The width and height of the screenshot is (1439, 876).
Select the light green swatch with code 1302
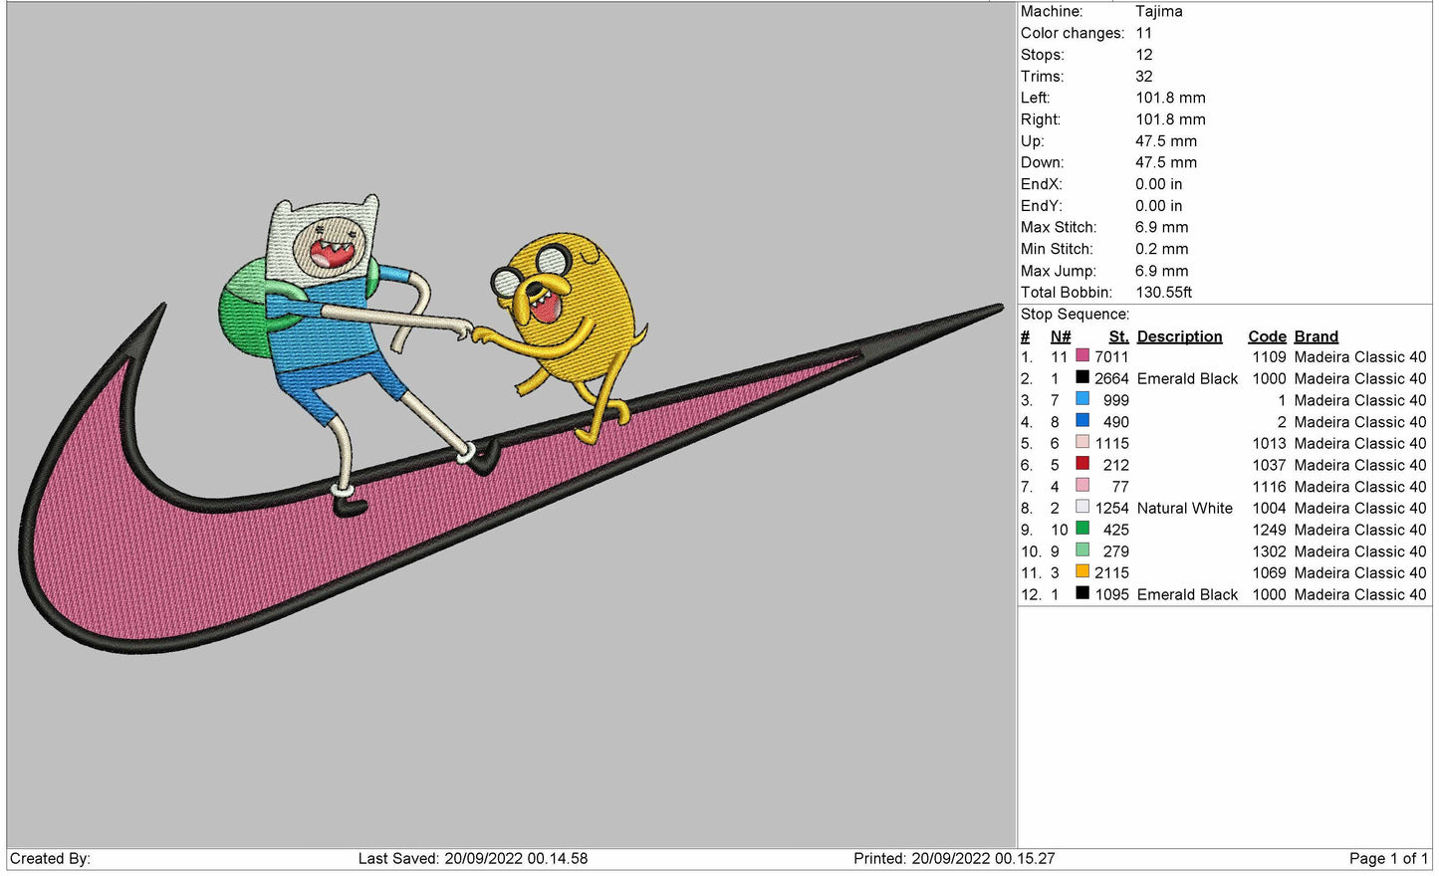click(x=1082, y=550)
